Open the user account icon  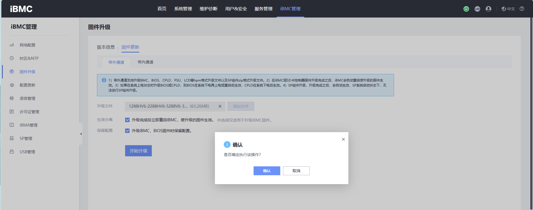(489, 9)
